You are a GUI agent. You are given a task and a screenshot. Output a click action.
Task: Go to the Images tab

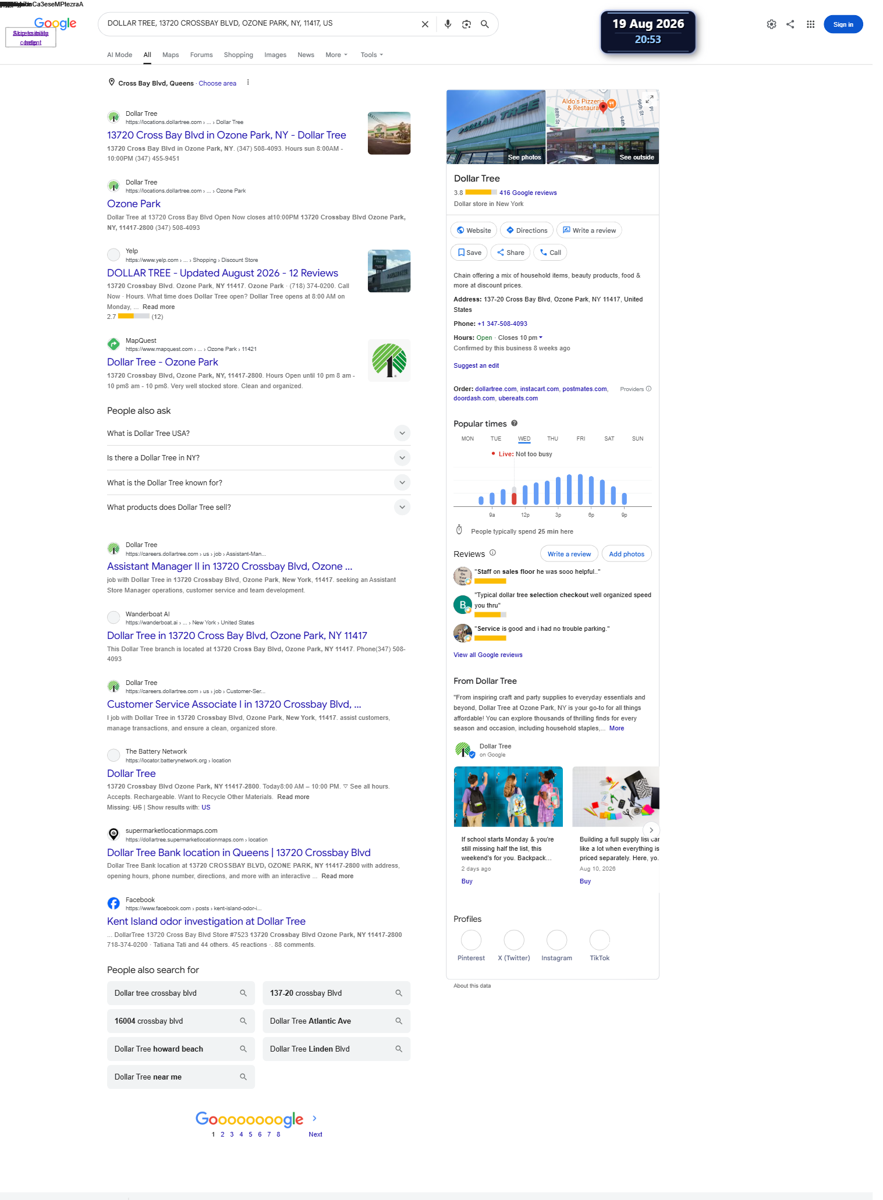[275, 55]
